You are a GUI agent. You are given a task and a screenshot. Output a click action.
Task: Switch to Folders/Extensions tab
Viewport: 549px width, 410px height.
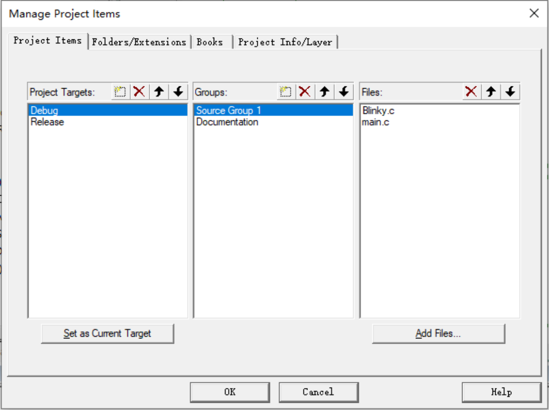pos(139,42)
